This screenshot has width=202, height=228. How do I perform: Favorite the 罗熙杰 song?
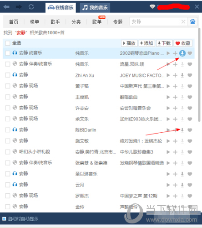pos(190,196)
